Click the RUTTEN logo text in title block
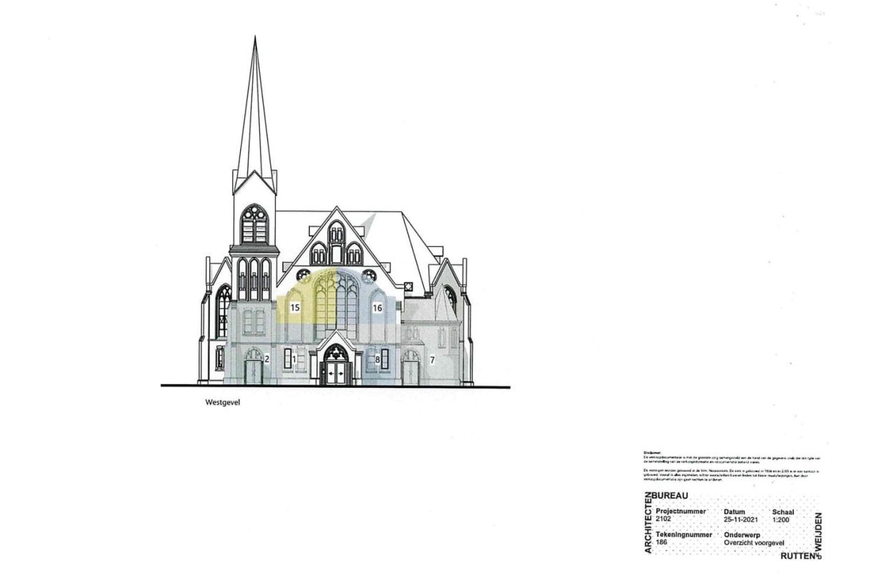Image resolution: width=874 pixels, height=582 pixels. click(797, 555)
